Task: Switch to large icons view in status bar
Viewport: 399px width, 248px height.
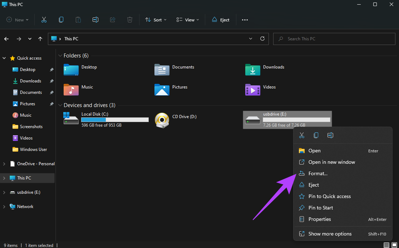Action: [x=394, y=245]
